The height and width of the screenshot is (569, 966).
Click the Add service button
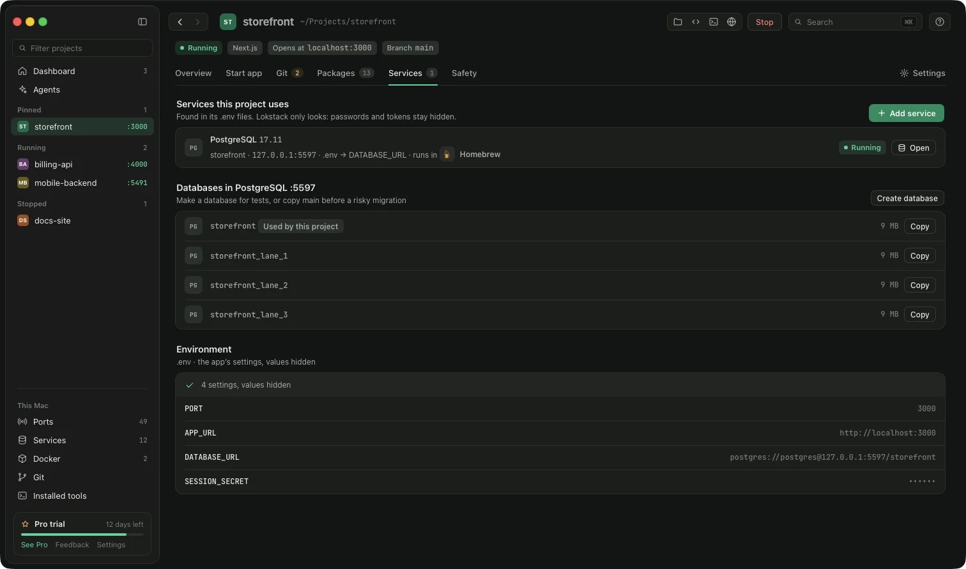906,113
